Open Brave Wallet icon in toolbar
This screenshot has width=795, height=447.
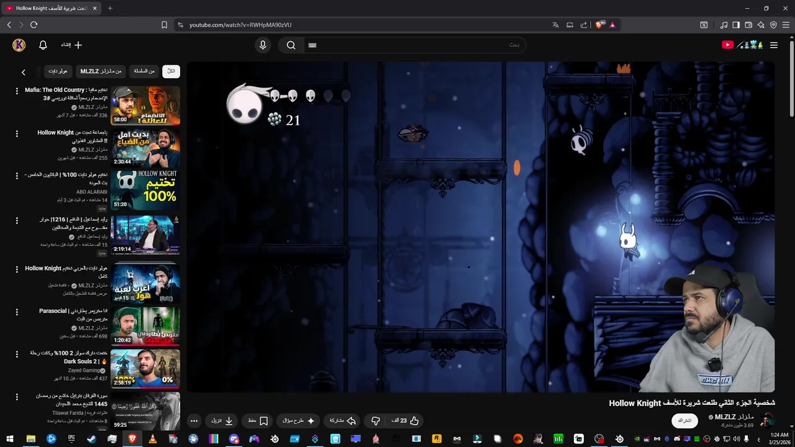(748, 25)
